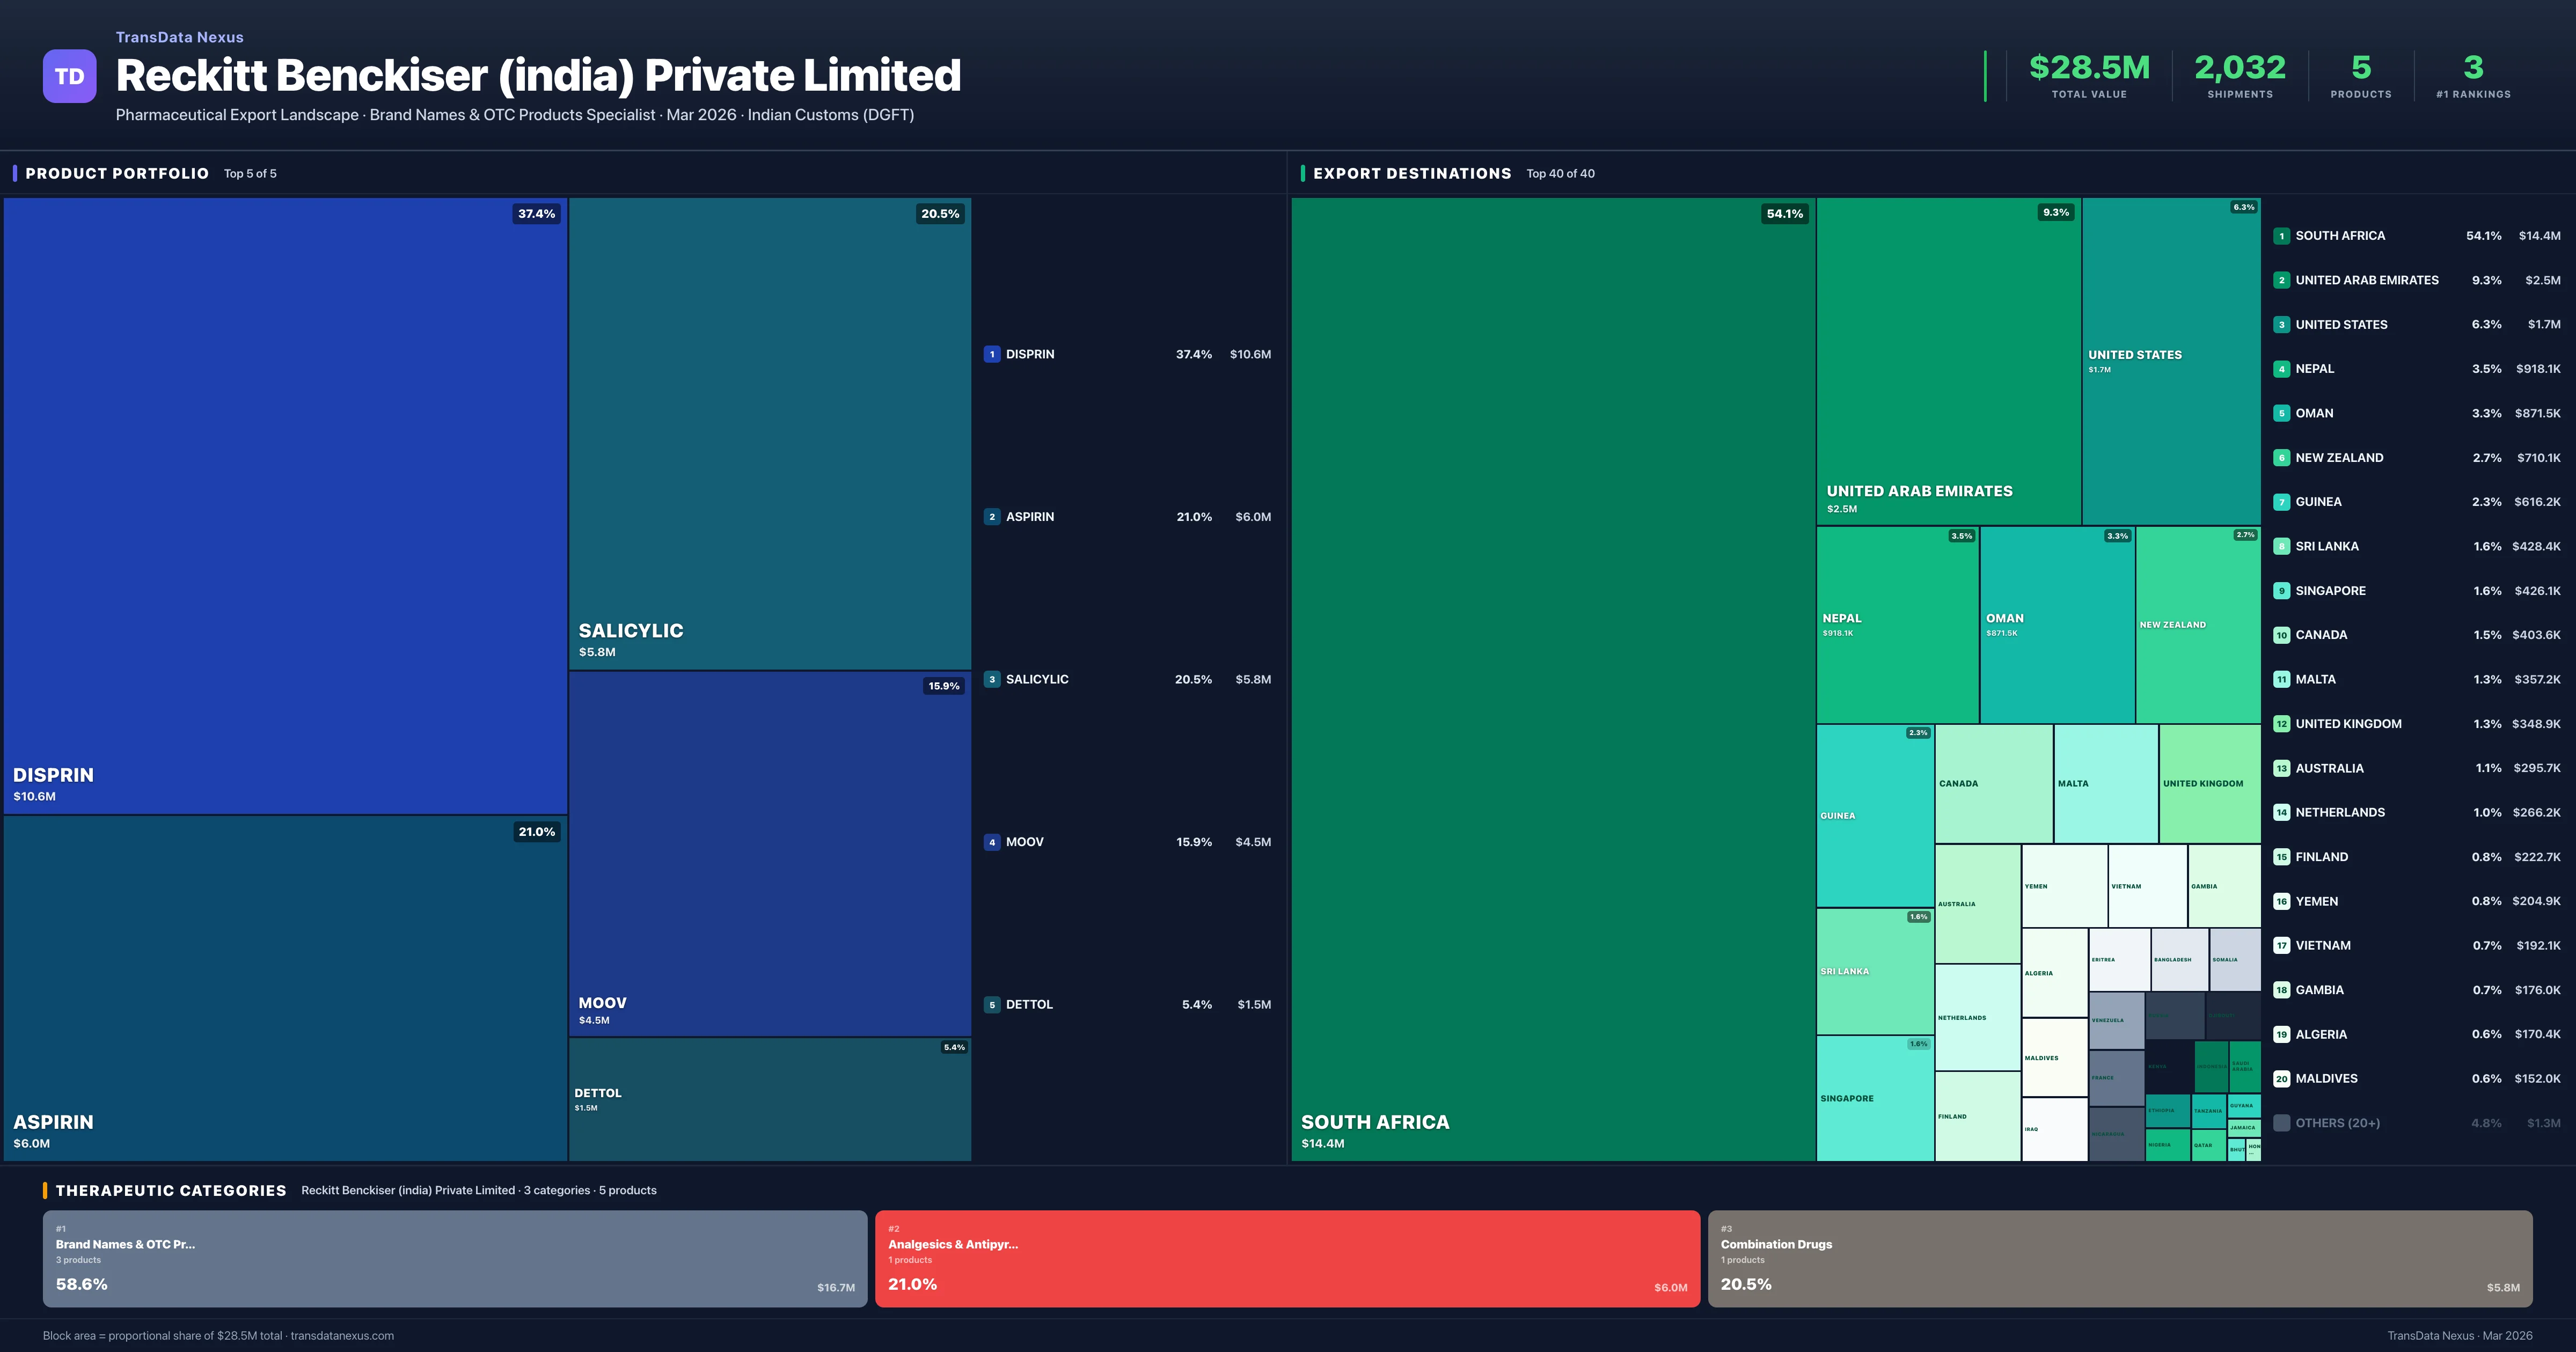Open the PRODUCT PORTFOLIO section header

click(116, 173)
